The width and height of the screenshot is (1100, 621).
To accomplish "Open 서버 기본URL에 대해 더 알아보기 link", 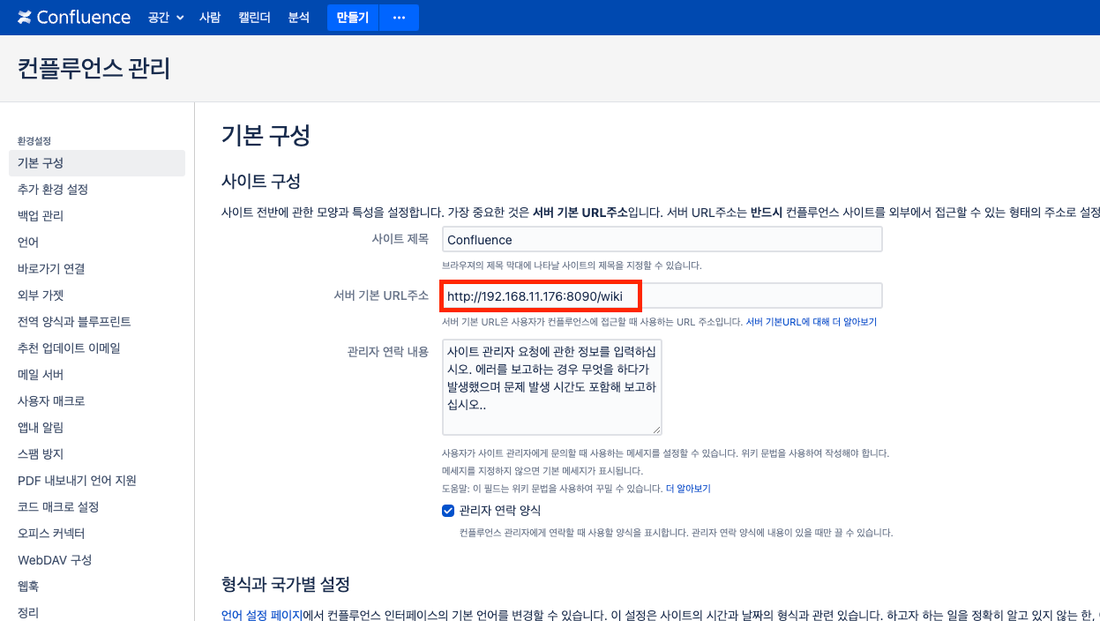I will point(812,322).
